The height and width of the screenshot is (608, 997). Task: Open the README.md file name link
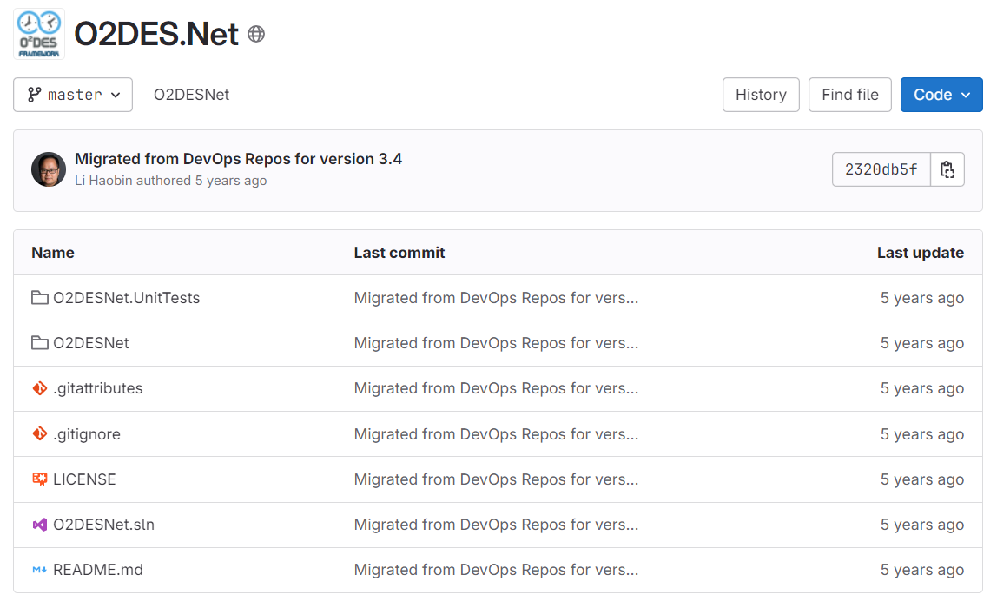coord(98,570)
